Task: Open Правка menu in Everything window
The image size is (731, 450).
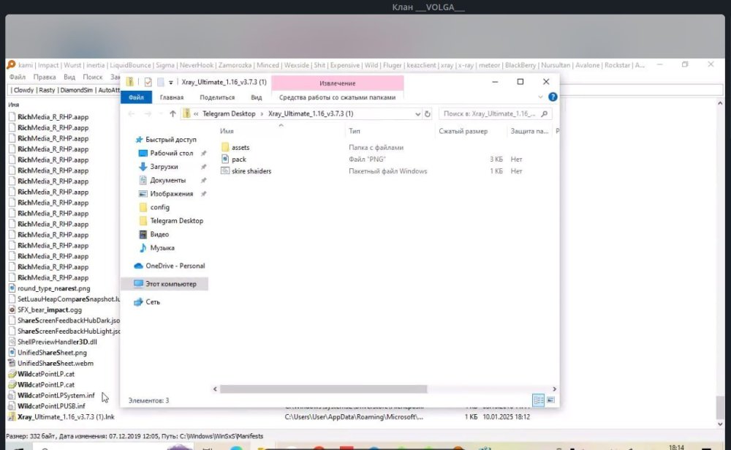Action: coord(45,77)
